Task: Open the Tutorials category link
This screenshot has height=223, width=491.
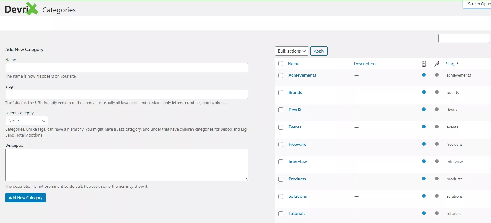Action: coord(297,213)
